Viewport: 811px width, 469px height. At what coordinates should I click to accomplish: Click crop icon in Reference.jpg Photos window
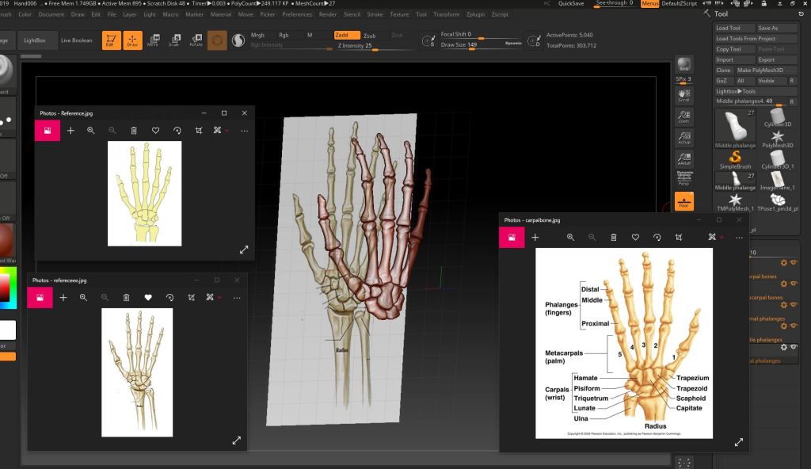click(199, 130)
